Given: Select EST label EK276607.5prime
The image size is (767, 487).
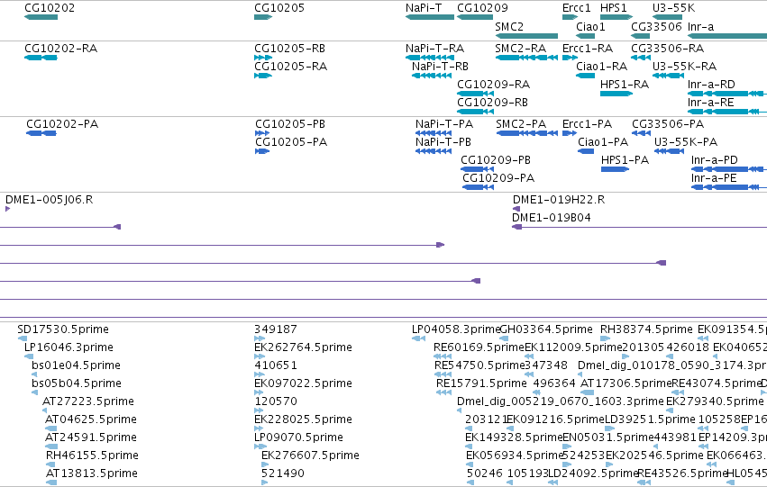Looking at the screenshot, I should pos(310,455).
